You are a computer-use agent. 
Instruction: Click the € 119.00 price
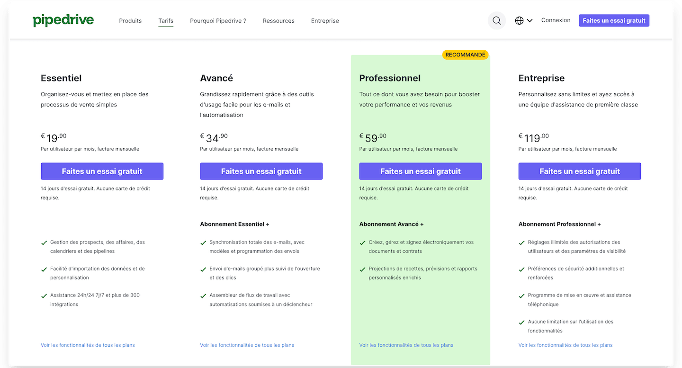point(534,138)
